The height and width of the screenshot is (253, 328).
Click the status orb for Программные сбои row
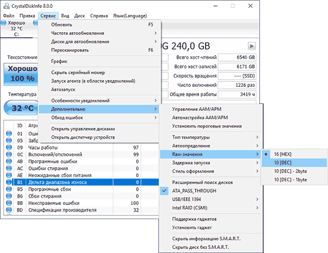click(9, 189)
